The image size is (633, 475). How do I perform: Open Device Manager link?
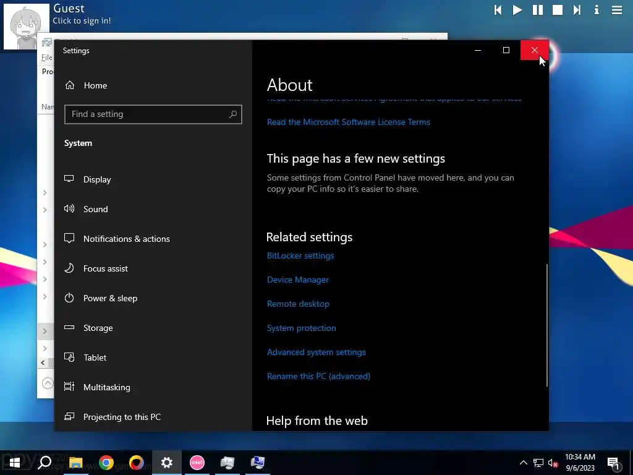click(298, 280)
